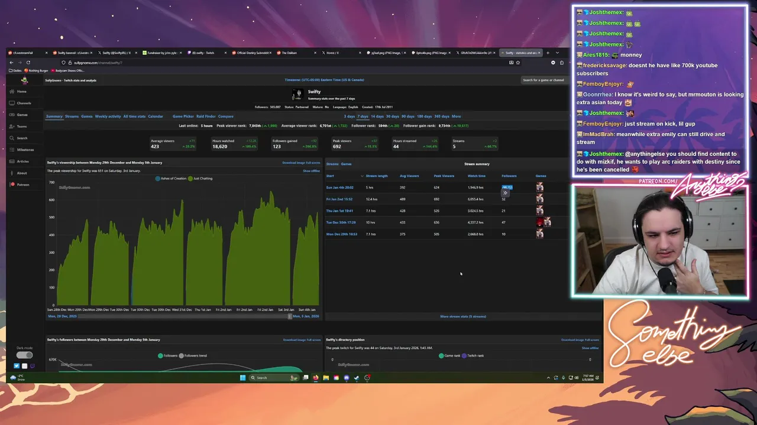Click browser reload button

pyautogui.click(x=28, y=63)
